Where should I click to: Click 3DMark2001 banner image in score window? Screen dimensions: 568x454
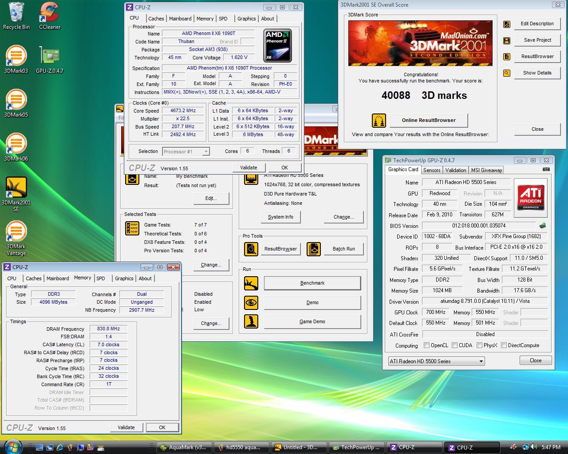click(x=420, y=43)
